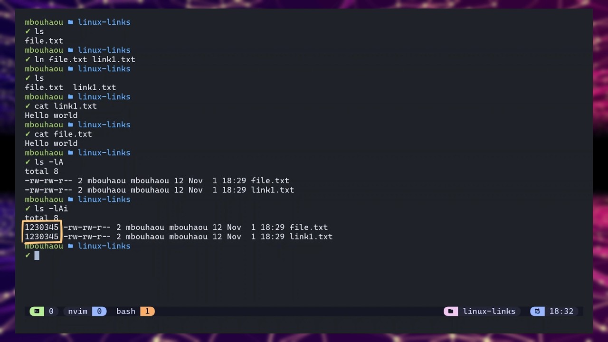Click the block cursor at the final prompt
This screenshot has height=342, width=608.
click(x=37, y=255)
